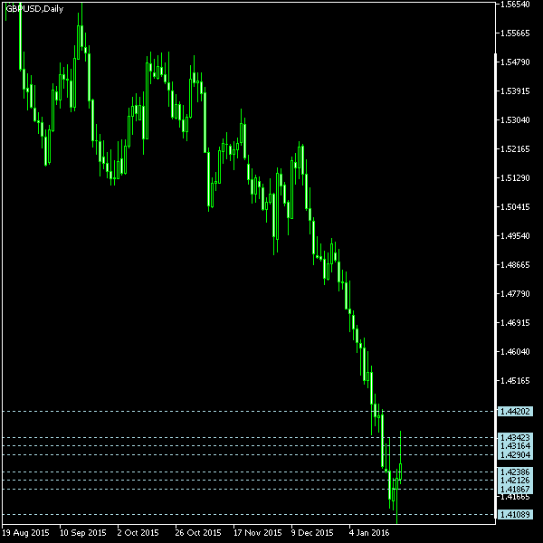Screen dimensions: 543x543
Task: Select the 1.44202 price level label
Action: pos(515,412)
